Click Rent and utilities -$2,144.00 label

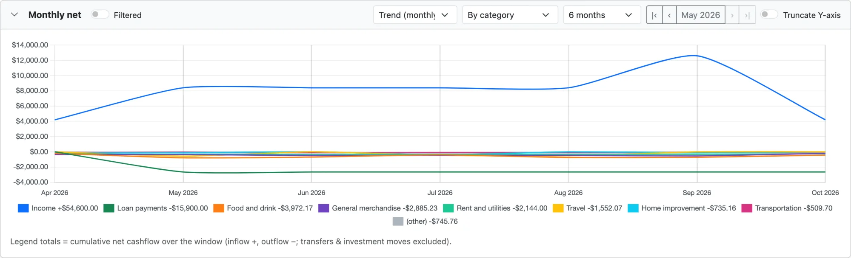[x=502, y=208]
